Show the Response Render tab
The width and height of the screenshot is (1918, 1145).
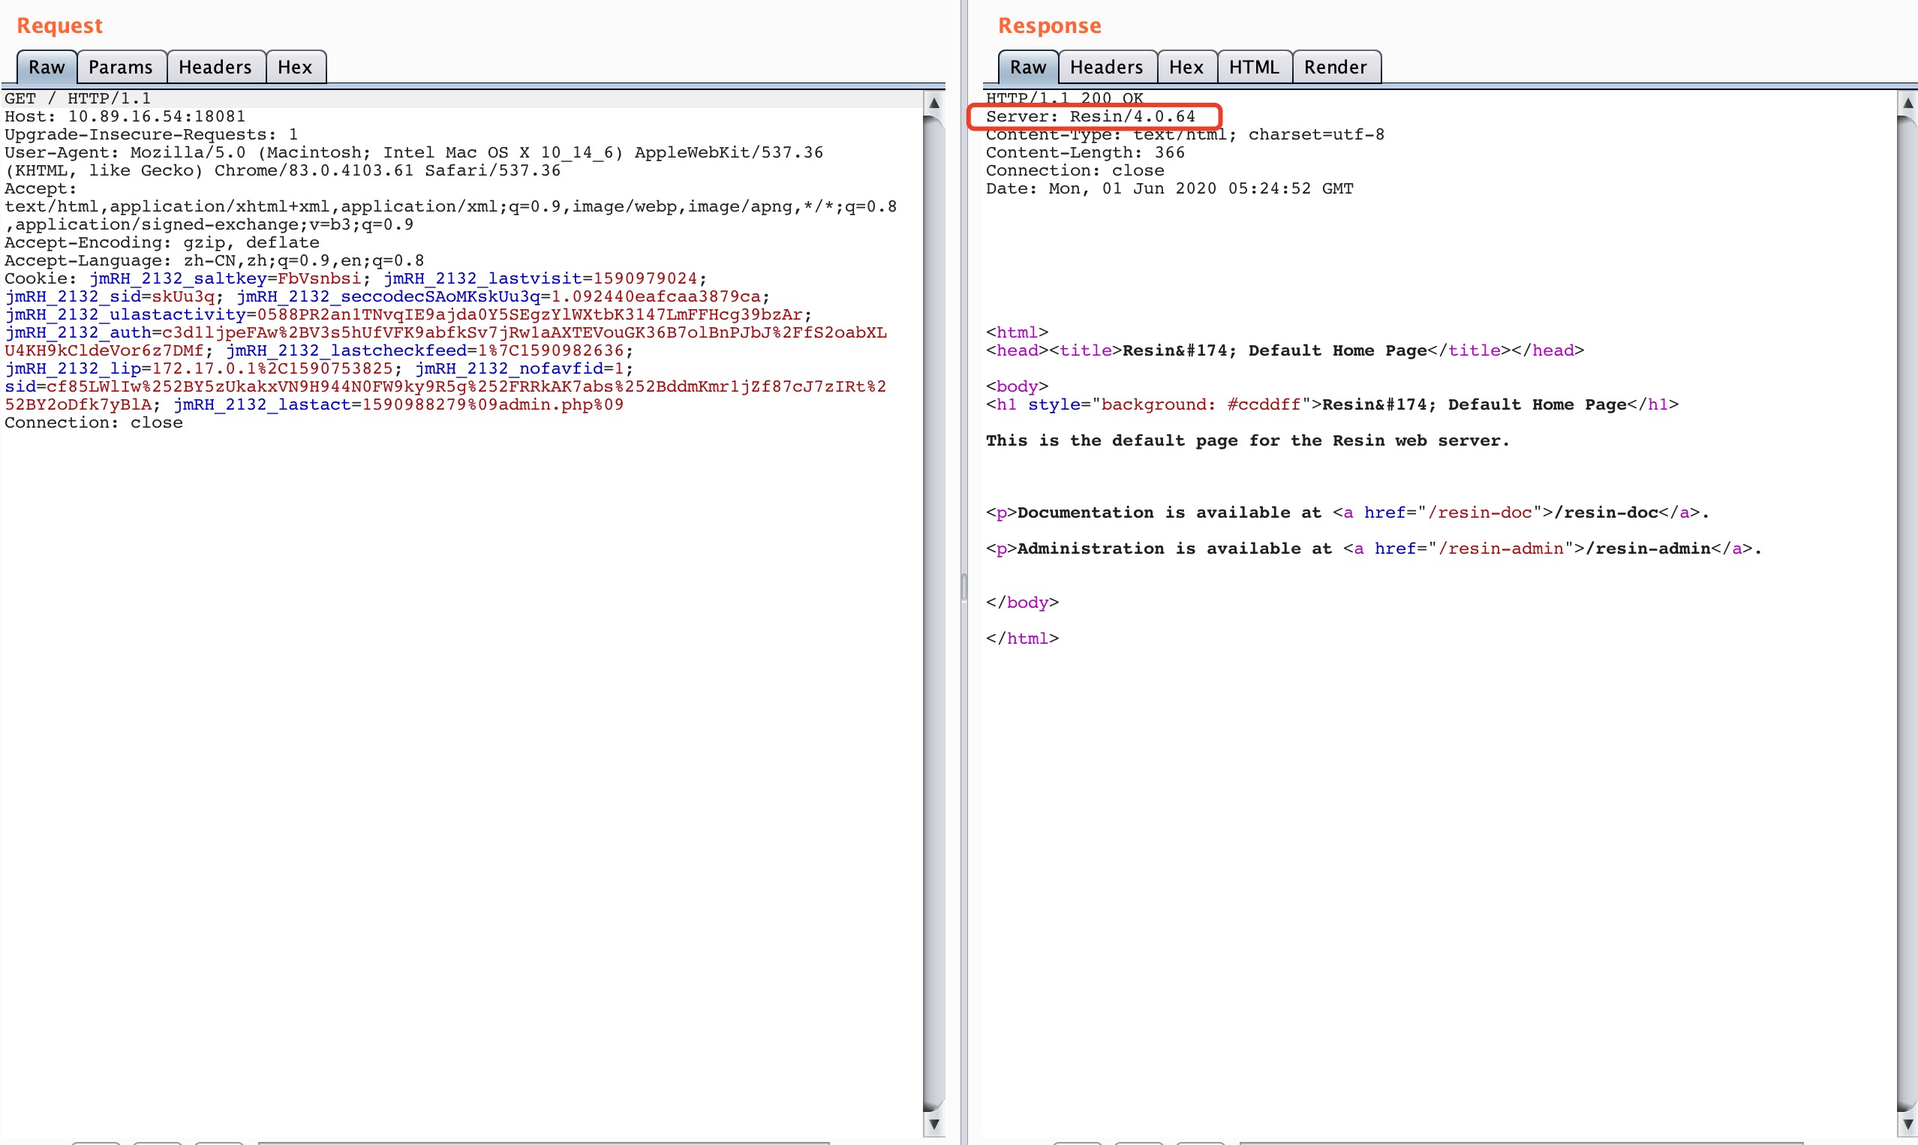pos(1335,67)
